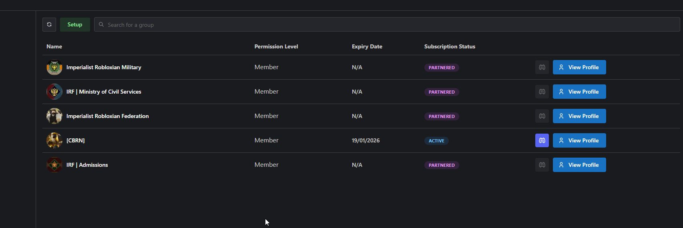This screenshot has height=228, width=683.
Task: Open View Profile for IRF Admissions
Action: click(579, 165)
